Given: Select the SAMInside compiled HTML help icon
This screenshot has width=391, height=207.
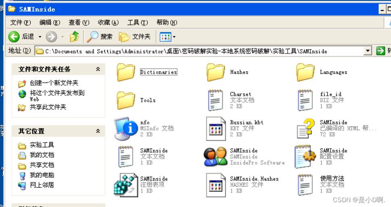Looking at the screenshot, I should click(306, 128).
